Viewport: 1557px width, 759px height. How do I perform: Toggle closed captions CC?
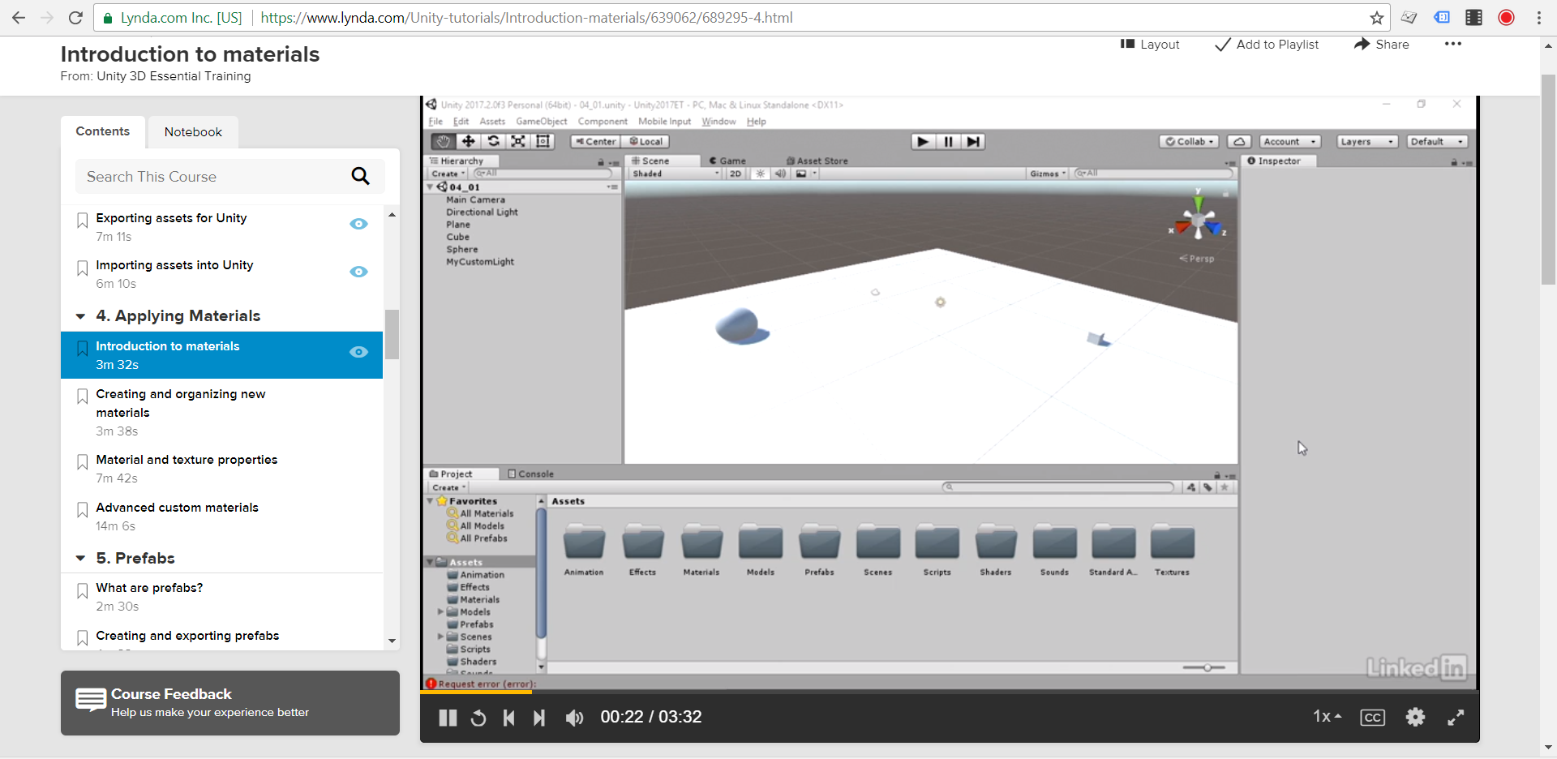pos(1372,718)
